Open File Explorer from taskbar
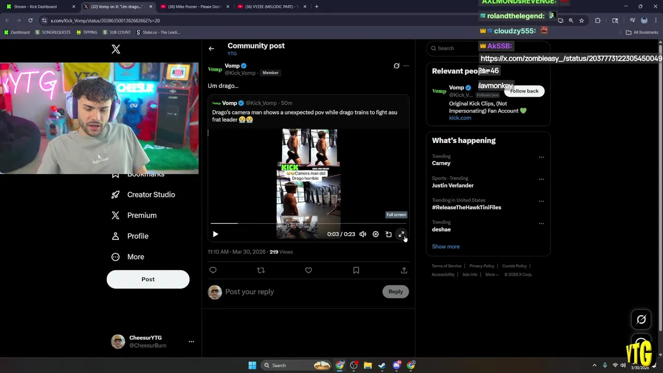663x373 pixels. pos(368,366)
